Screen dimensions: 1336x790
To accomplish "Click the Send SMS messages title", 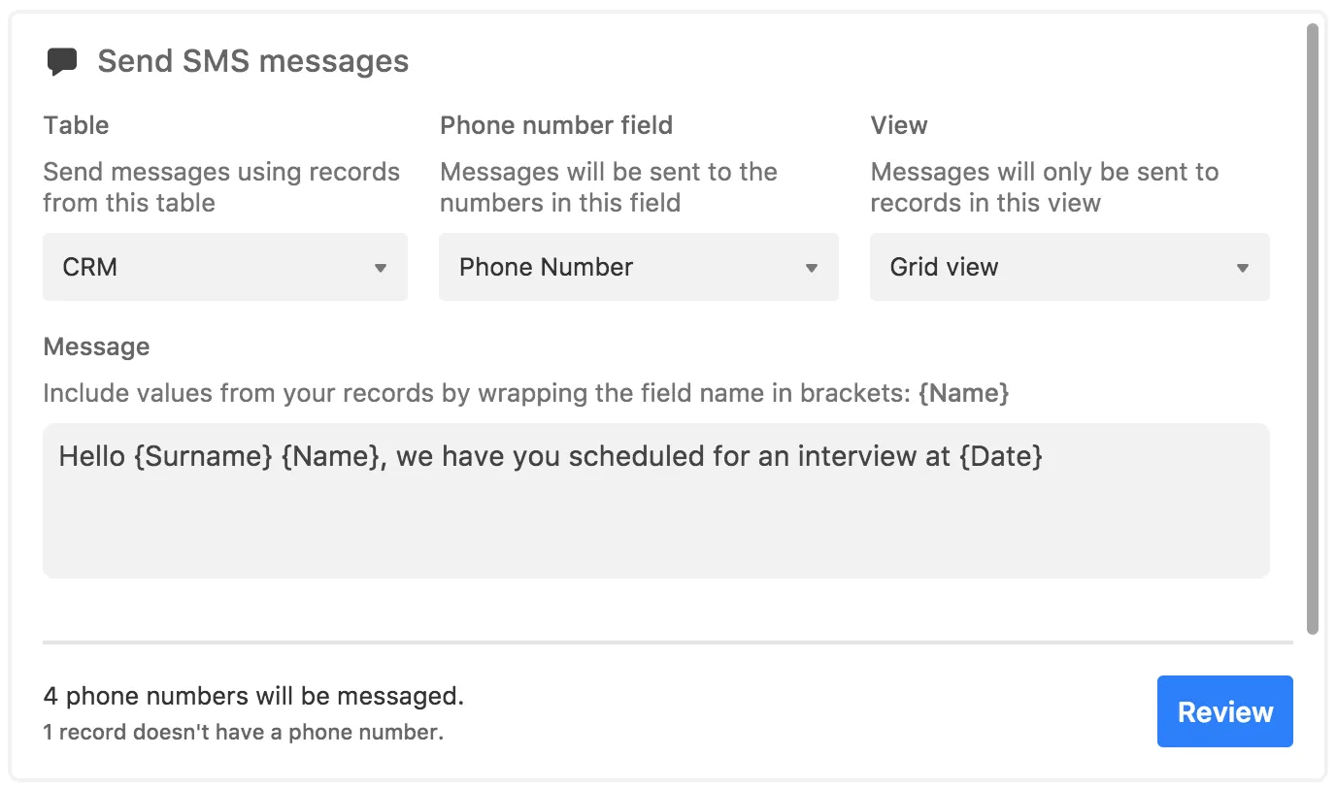I will point(252,62).
